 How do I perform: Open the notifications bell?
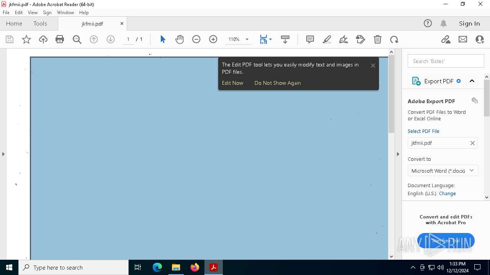[x=444, y=23]
